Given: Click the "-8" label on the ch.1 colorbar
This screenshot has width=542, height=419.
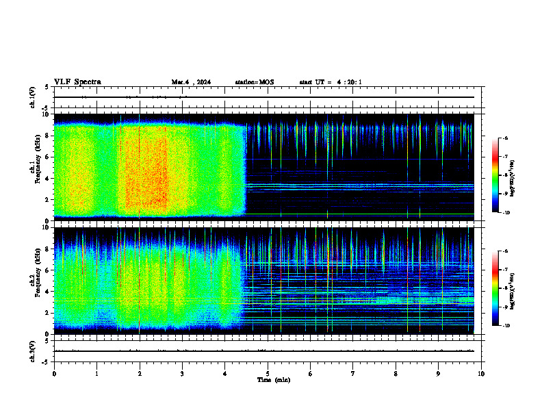Looking at the screenshot, I should coord(505,175).
